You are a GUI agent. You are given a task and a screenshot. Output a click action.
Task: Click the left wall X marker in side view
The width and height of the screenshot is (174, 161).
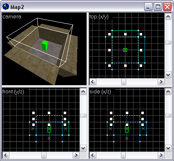pos(110,128)
